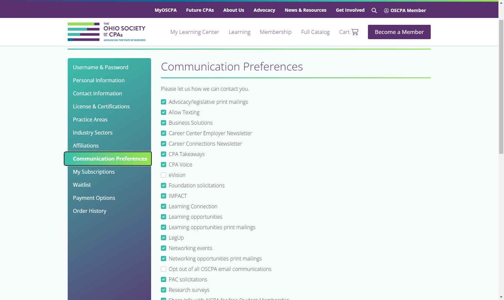
Task: Toggle the CPA Voice checkbox
Action: click(x=164, y=165)
